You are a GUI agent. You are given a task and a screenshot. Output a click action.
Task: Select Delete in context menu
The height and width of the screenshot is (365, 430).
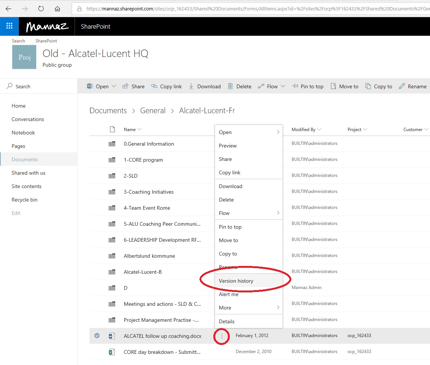[x=249, y=200]
